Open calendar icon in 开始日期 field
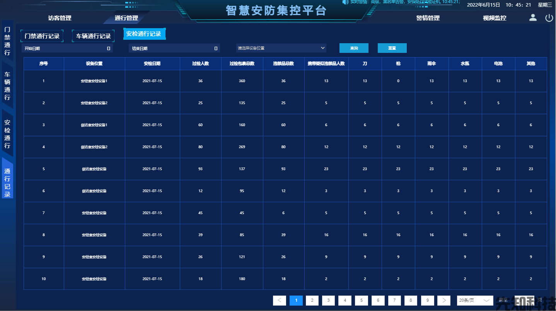This screenshot has height=311, width=556. [x=108, y=48]
